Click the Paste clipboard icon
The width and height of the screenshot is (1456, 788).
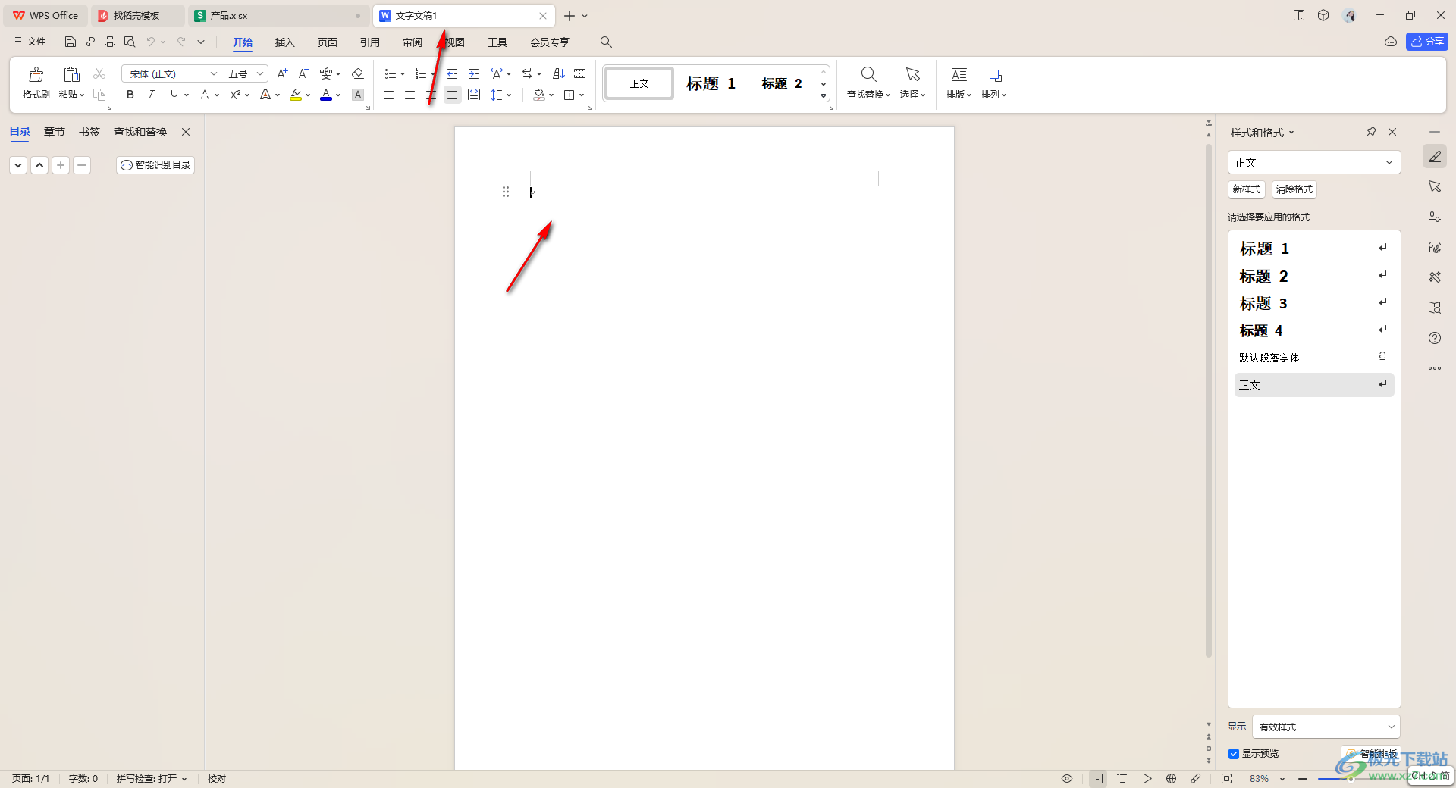(71, 74)
